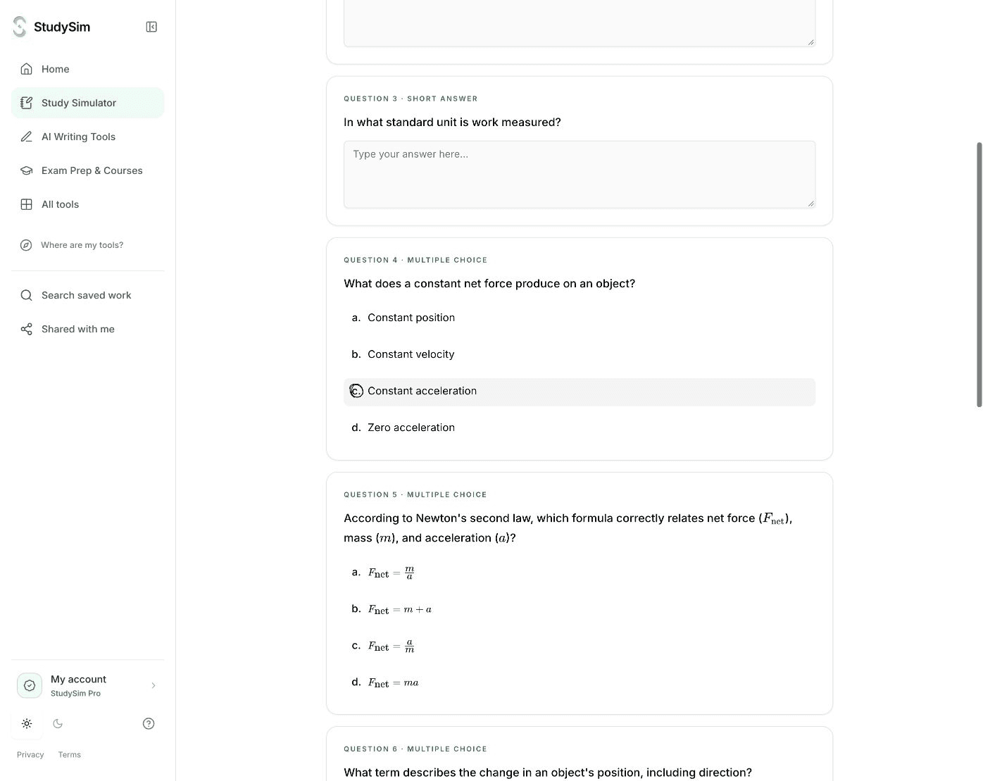The width and height of the screenshot is (983, 781).
Task: Click the Where are my tools? link
Action: pos(82,245)
